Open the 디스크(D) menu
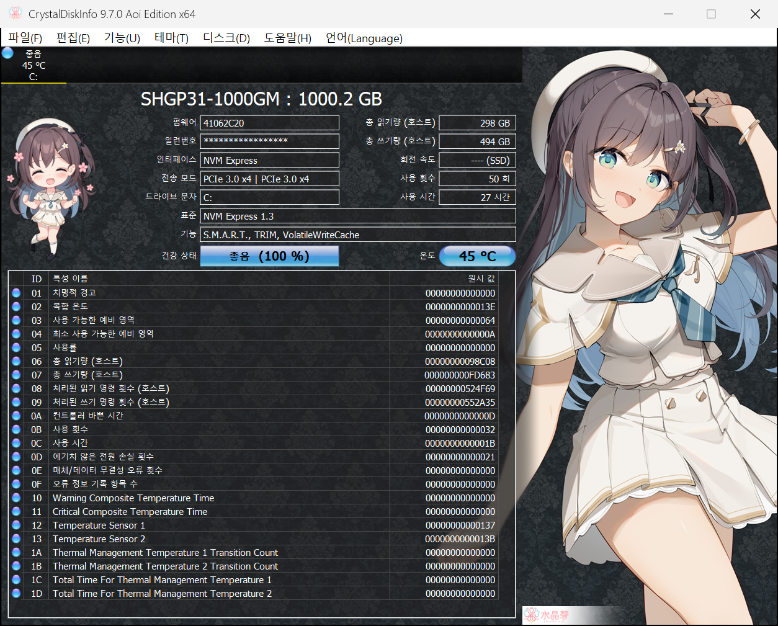 coord(226,38)
